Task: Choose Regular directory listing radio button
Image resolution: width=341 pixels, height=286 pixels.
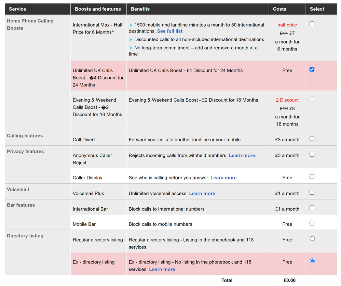Action: [x=312, y=239]
